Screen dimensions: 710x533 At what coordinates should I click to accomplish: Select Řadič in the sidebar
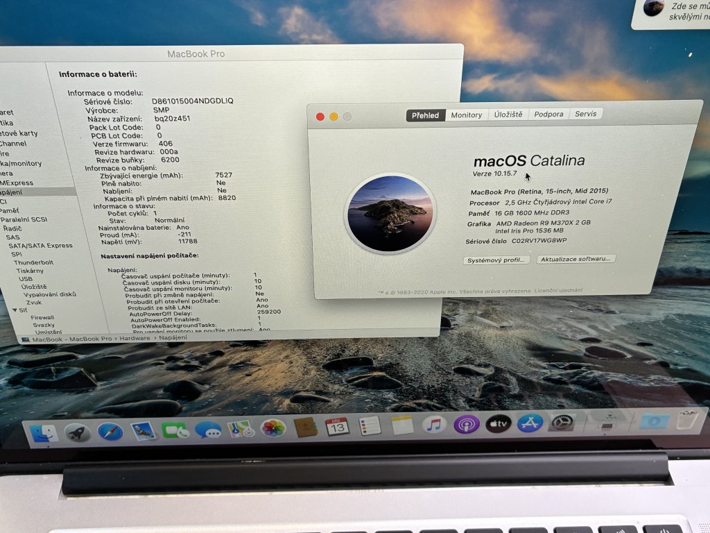coord(12,228)
